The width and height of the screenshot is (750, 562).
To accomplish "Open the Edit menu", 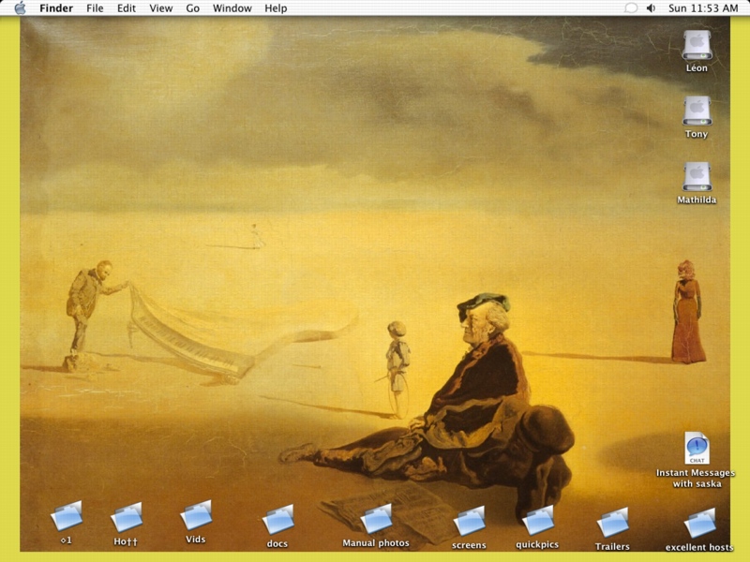I will click(127, 8).
